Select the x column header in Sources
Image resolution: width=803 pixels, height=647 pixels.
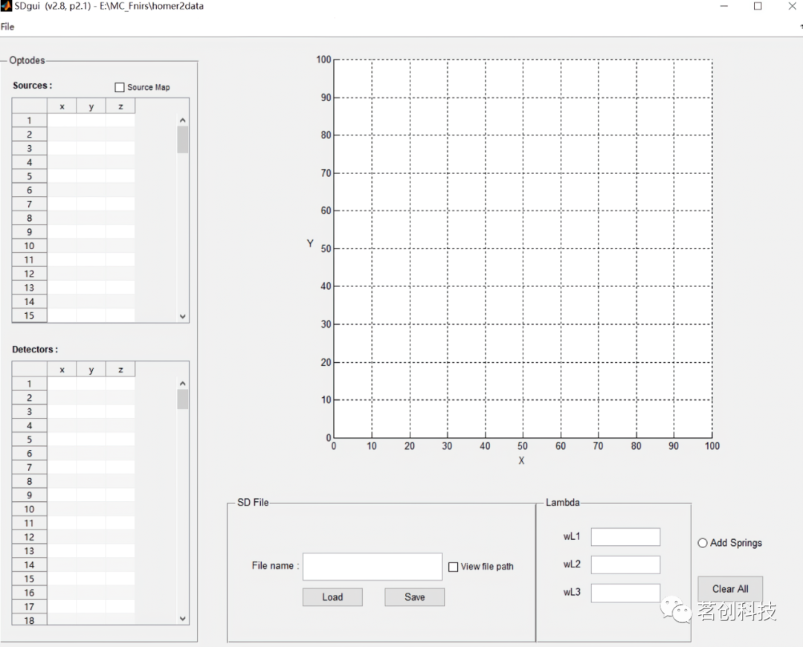62,106
